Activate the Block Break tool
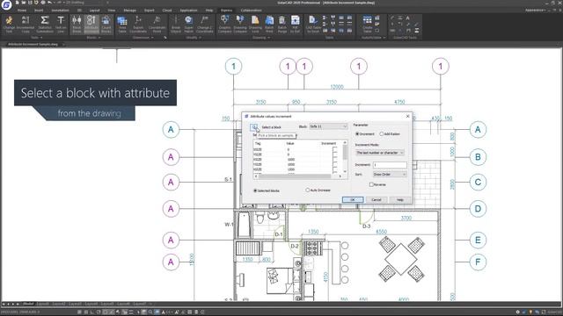563x316 pixels. tap(77, 24)
